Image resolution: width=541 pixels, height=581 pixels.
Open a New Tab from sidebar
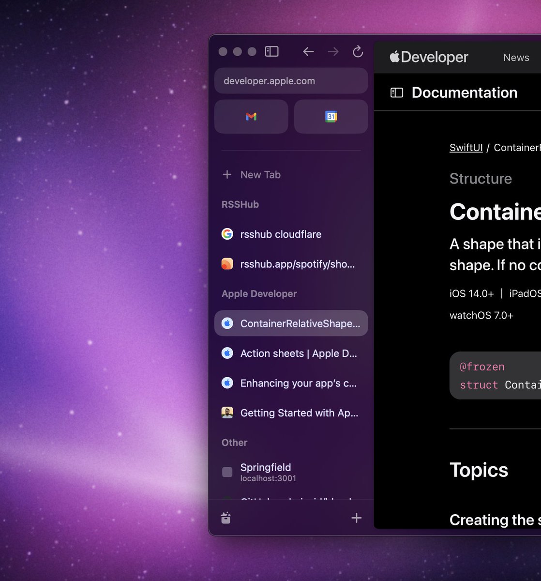point(291,175)
